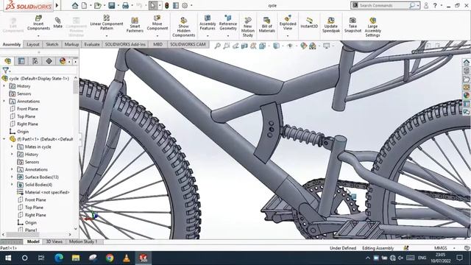The height and width of the screenshot is (265, 471).
Task: Launch Microsoft Edge from taskbar
Action: pos(59,258)
